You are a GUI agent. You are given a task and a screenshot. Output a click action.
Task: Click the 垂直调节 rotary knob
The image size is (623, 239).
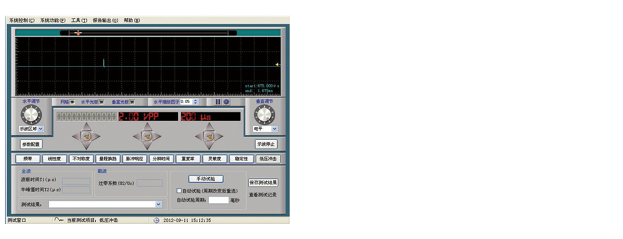[x=265, y=114]
